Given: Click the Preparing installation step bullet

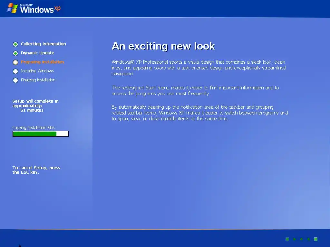Looking at the screenshot, I should click(15, 62).
